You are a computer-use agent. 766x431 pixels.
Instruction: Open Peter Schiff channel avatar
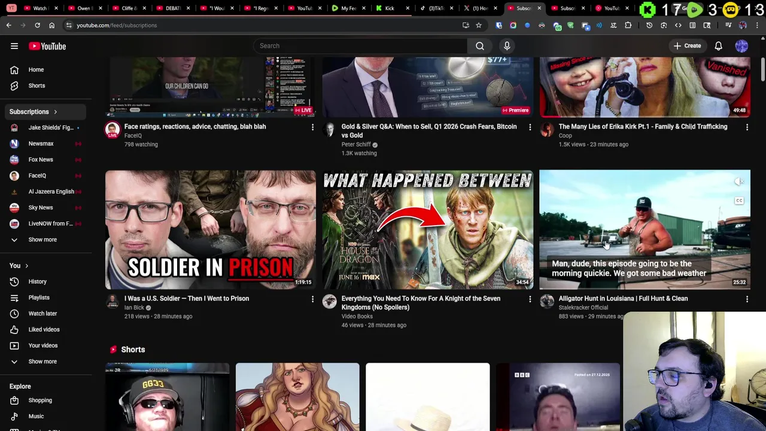tap(330, 130)
